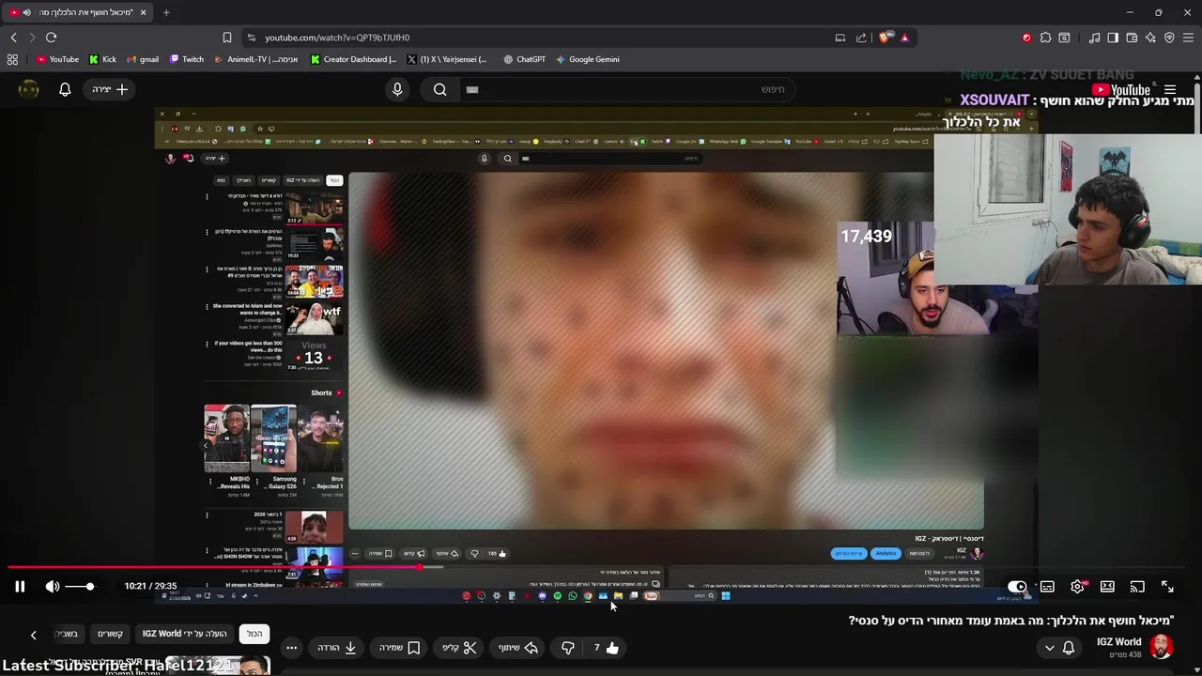
Task: Open the IGZ World channel avatar
Action: click(x=1161, y=647)
